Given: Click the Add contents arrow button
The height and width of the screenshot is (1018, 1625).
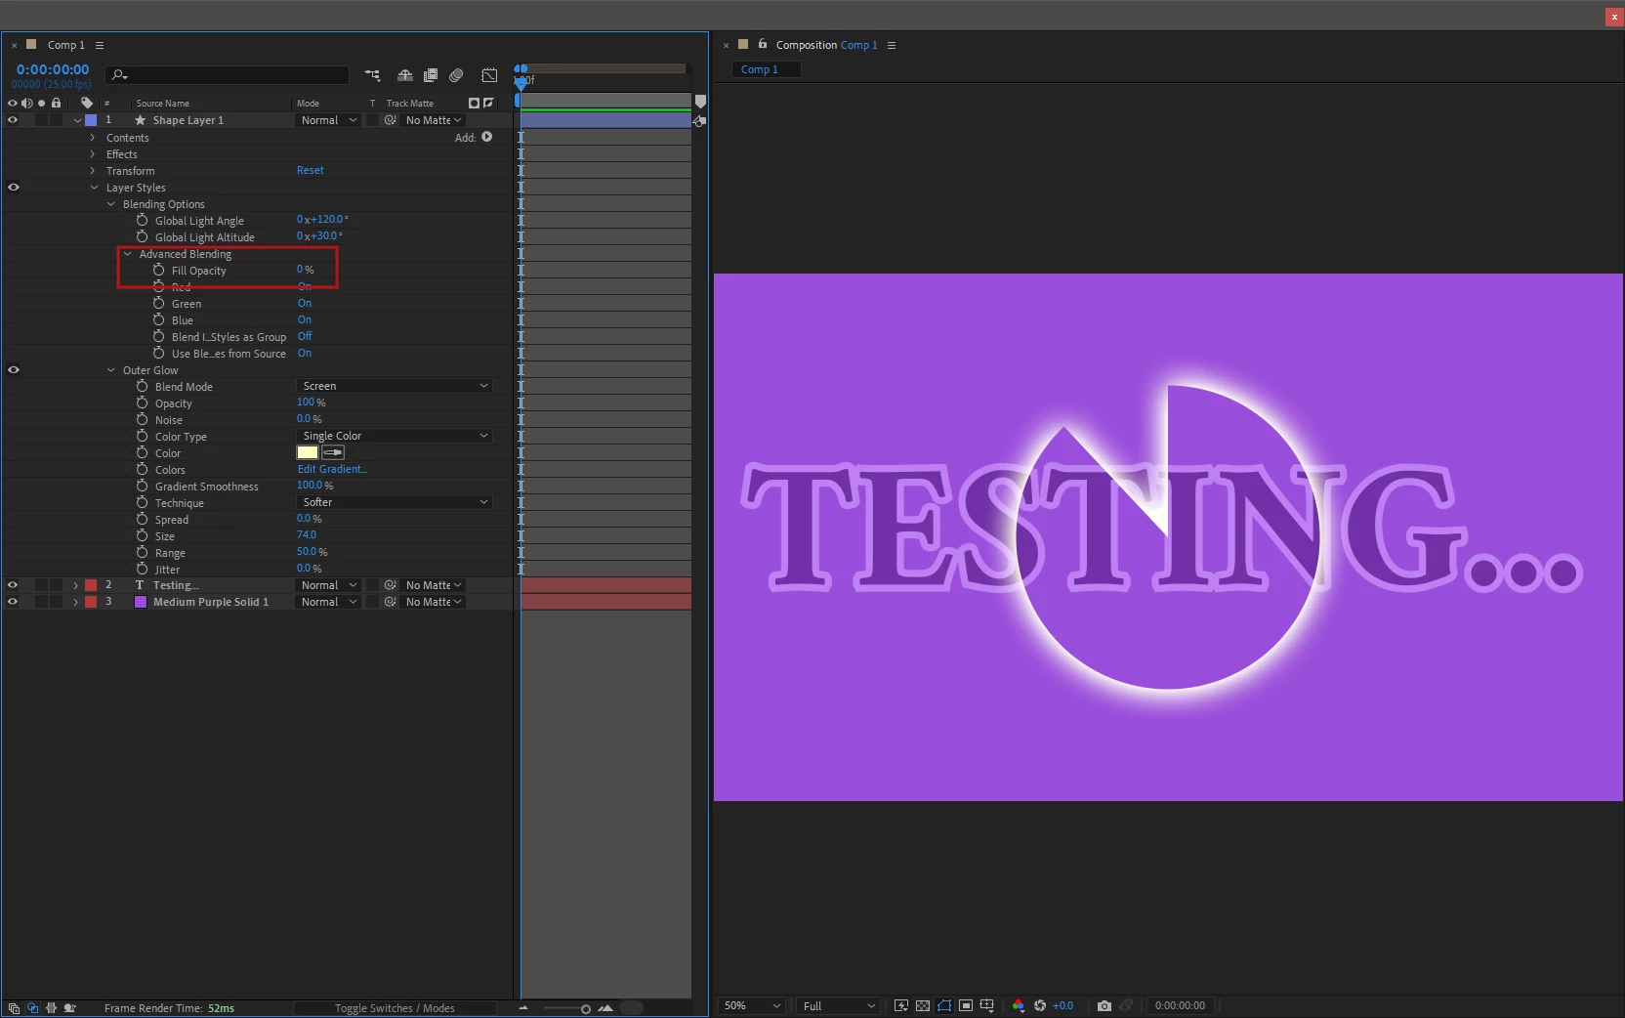Looking at the screenshot, I should 487,137.
